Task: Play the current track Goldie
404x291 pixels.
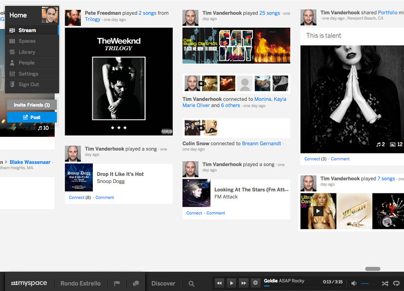Action: (x=231, y=283)
